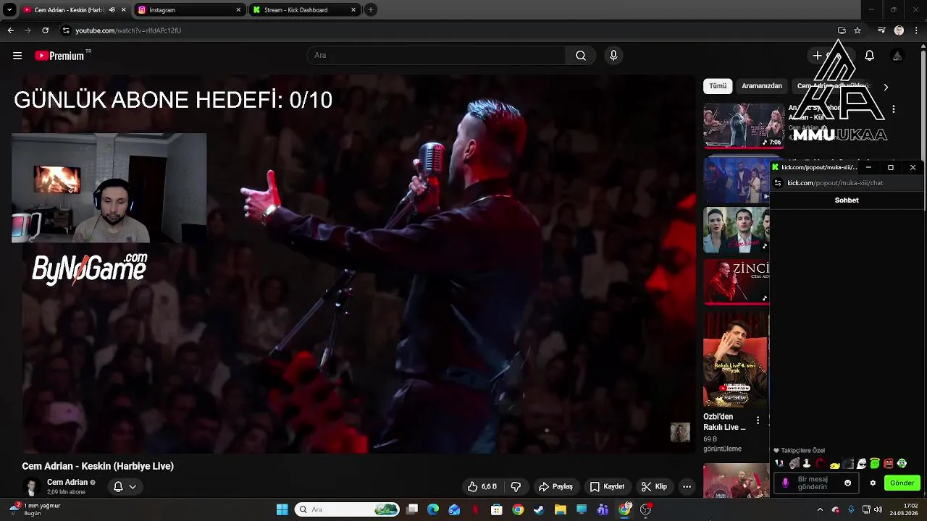The width and height of the screenshot is (927, 521).
Task: Switch to Stream - Kick Dashboard tab
Action: click(304, 10)
